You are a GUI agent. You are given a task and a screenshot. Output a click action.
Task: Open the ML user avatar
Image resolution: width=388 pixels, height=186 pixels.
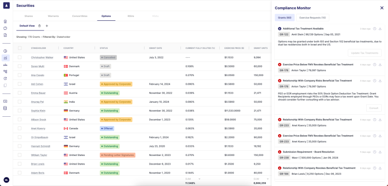(6, 180)
